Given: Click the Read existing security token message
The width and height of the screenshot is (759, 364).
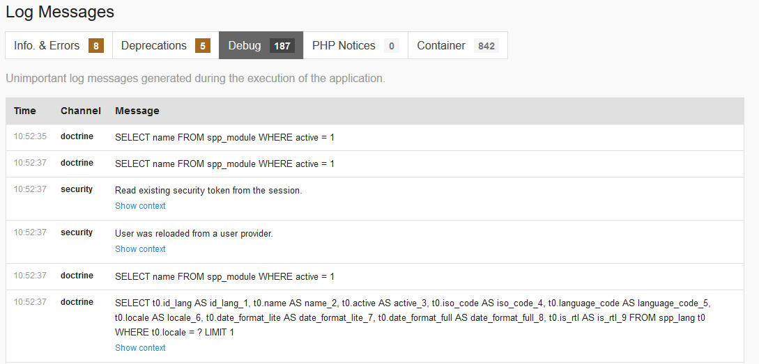Looking at the screenshot, I should tap(208, 190).
